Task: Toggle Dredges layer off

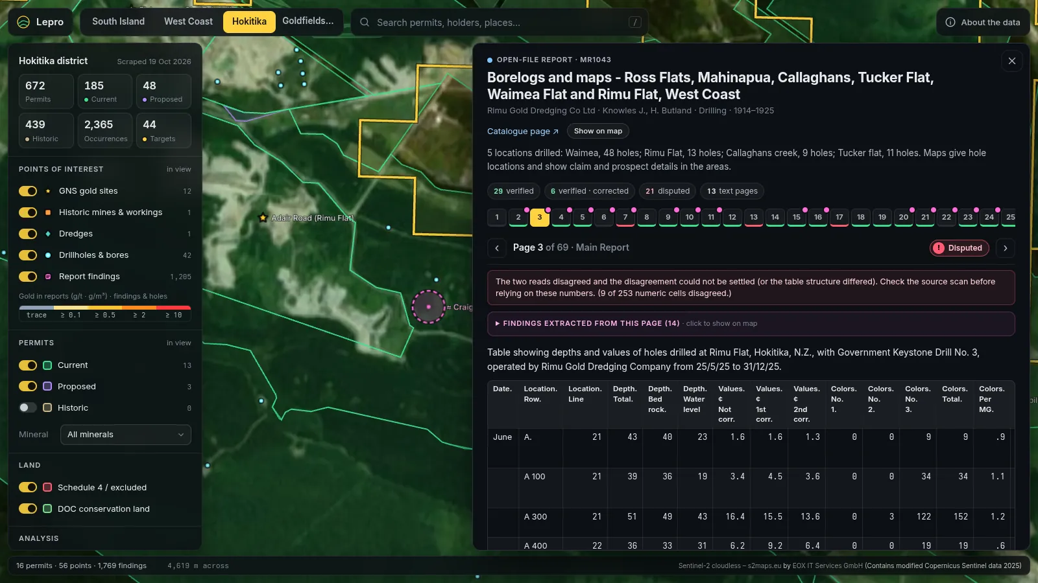Action: (28, 234)
